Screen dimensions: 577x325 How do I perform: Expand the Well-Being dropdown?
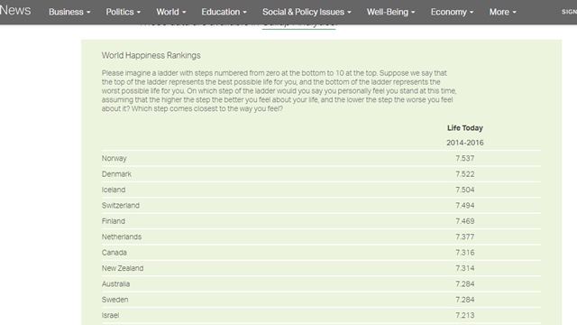(x=390, y=12)
